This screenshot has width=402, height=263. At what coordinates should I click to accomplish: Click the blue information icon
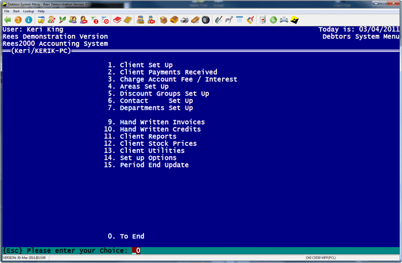[x=28, y=20]
